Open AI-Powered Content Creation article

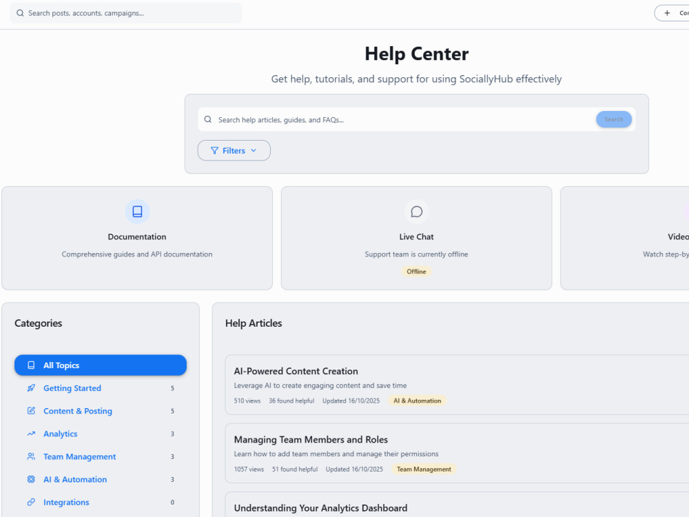tap(457, 385)
